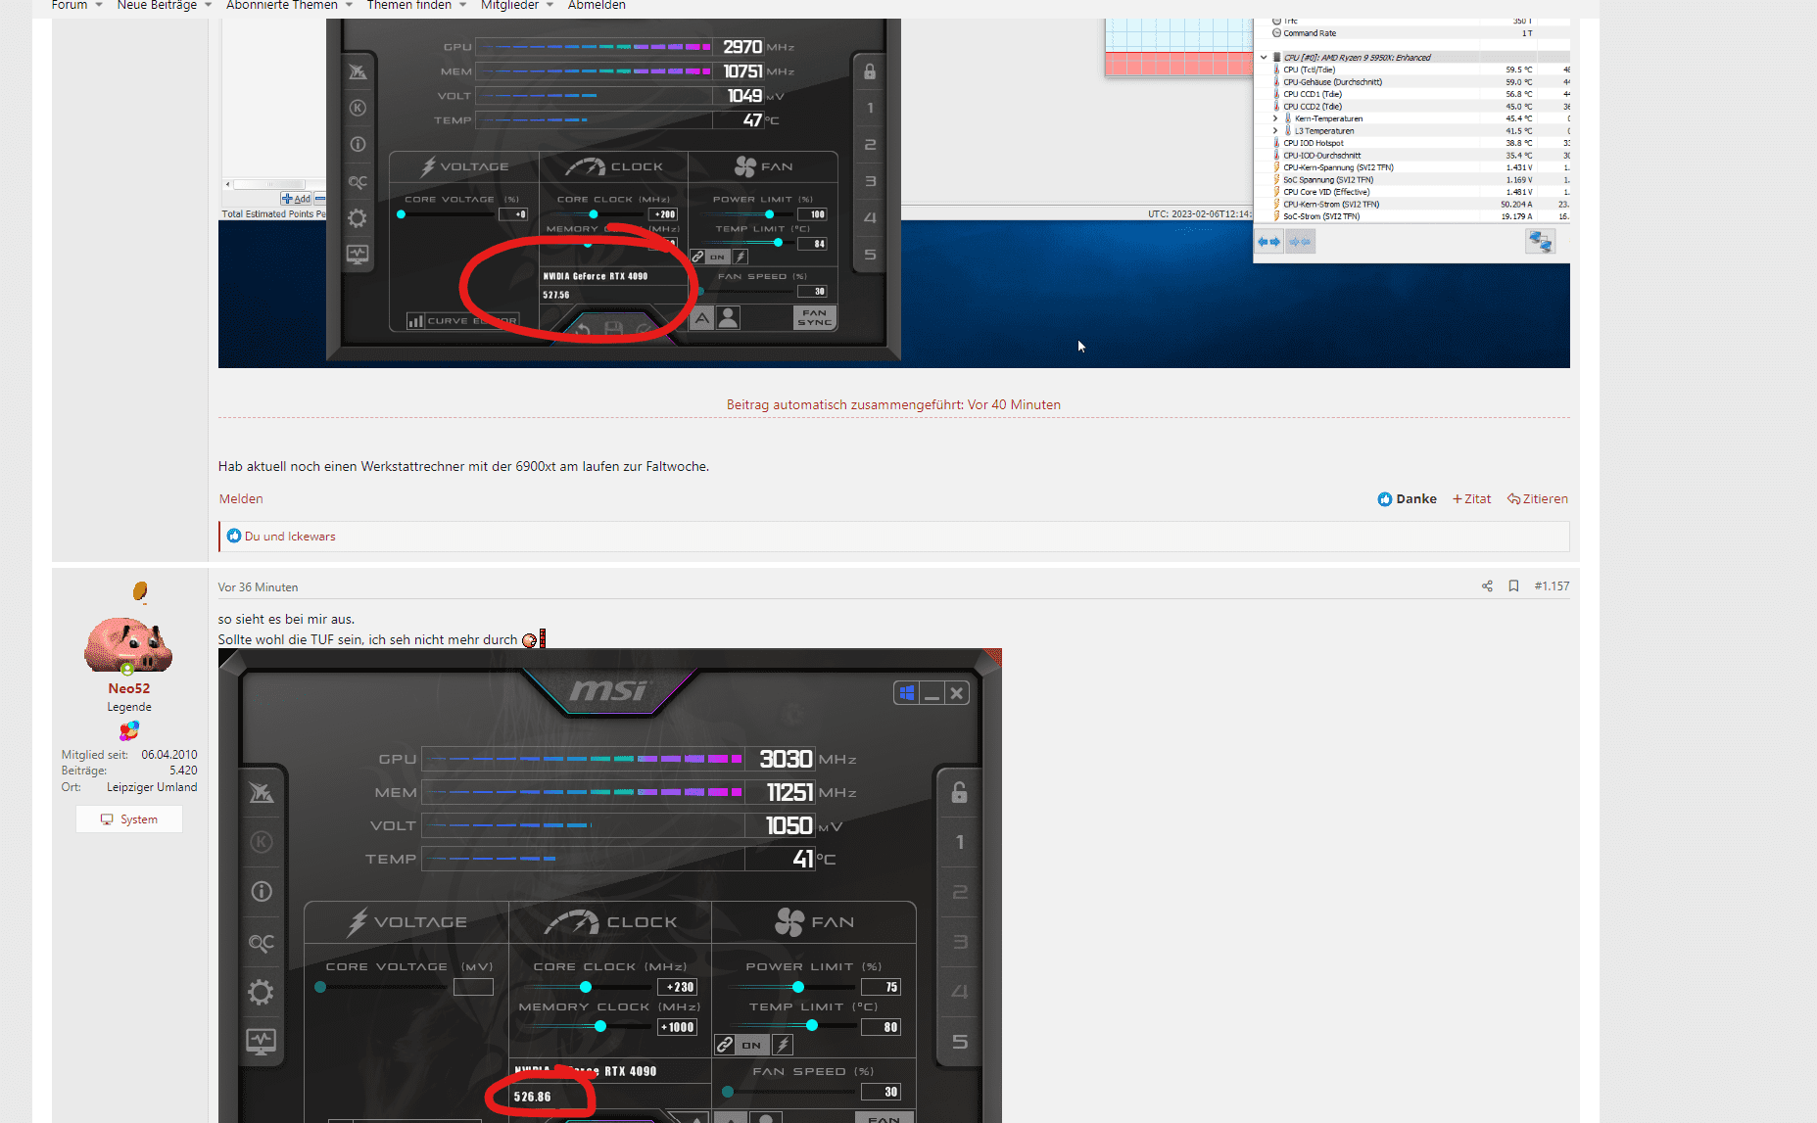Screen dimensions: 1817x1123
Task: Toggle FAN SYNC in upper Afterburner
Action: coord(815,318)
